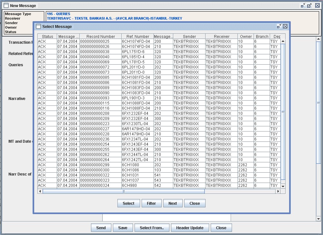Select the row with record 0000000000255

pyautogui.click(x=159, y=149)
